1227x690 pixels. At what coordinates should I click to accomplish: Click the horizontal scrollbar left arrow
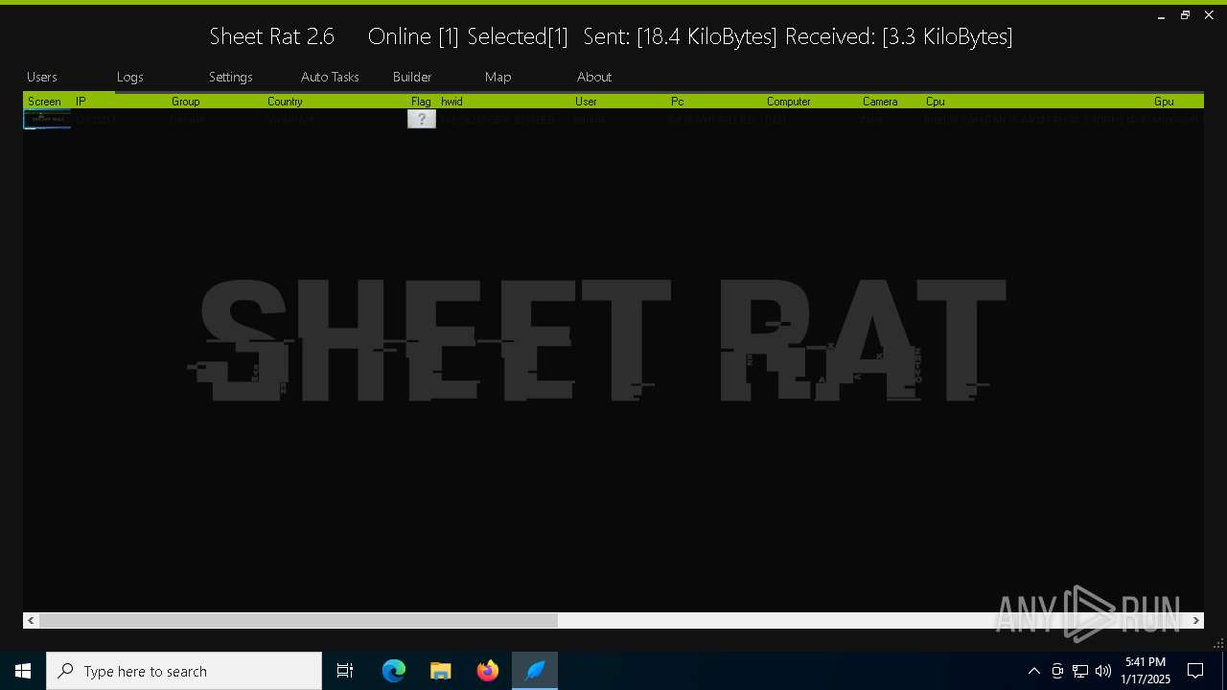31,621
